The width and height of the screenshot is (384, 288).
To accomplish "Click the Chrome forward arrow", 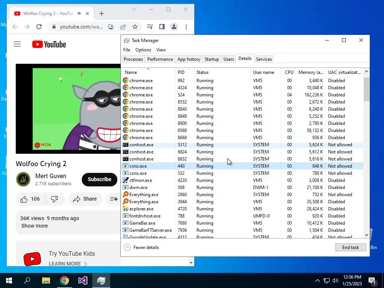I will [27, 27].
